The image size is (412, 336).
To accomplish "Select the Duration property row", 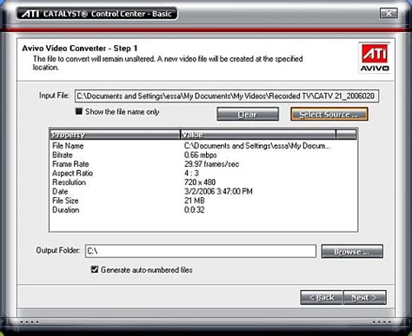I will pos(203,210).
